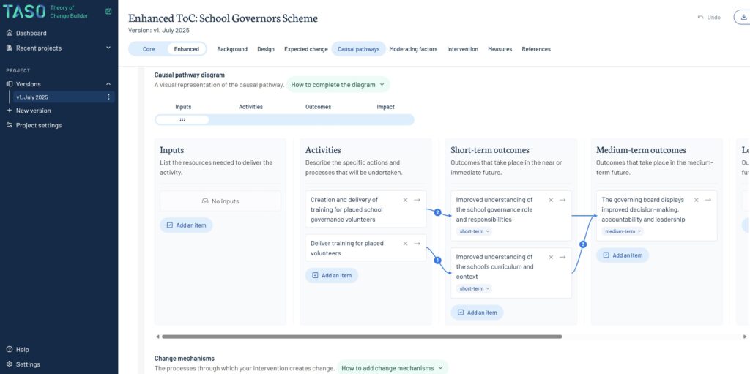Click arrow icon on 'Creation and delivery of training' card
This screenshot has height=374, width=750.
tap(417, 200)
